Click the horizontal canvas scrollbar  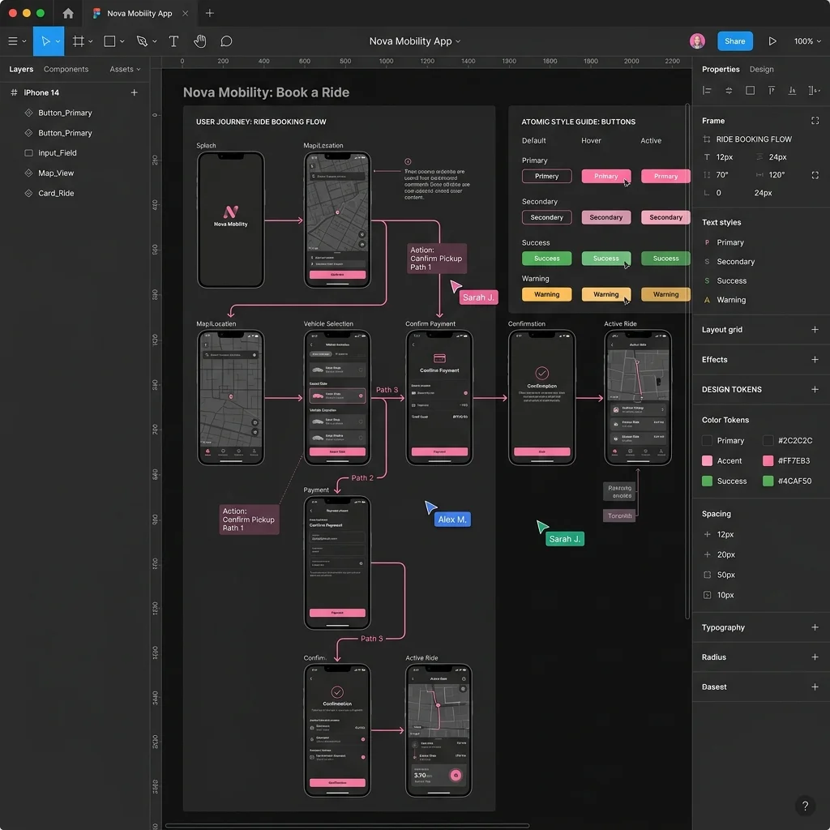tap(347, 825)
